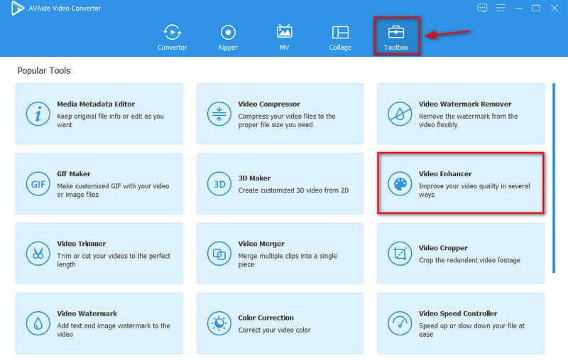Click "Crop the redundant video footage" text
Viewport: 568px width, 361px height.
469,260
